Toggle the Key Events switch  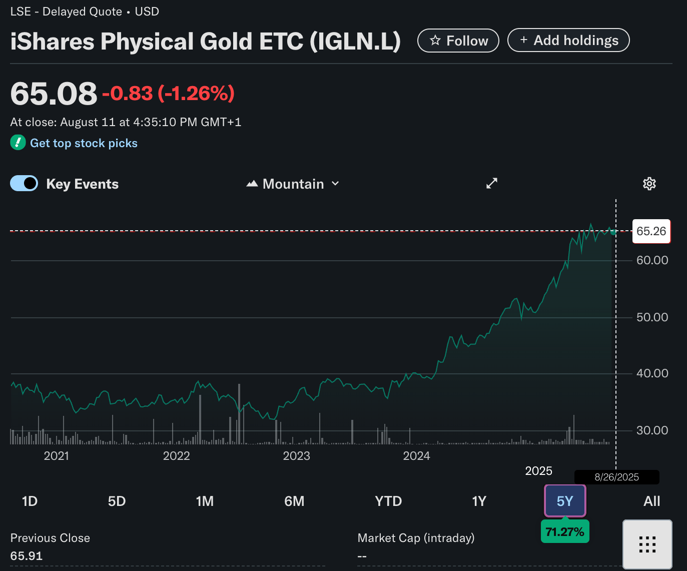tap(24, 184)
